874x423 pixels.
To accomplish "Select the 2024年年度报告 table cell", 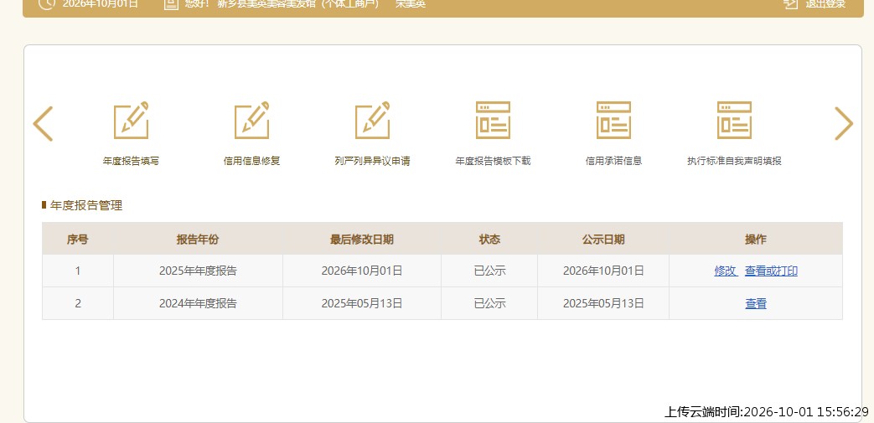I will [198, 304].
